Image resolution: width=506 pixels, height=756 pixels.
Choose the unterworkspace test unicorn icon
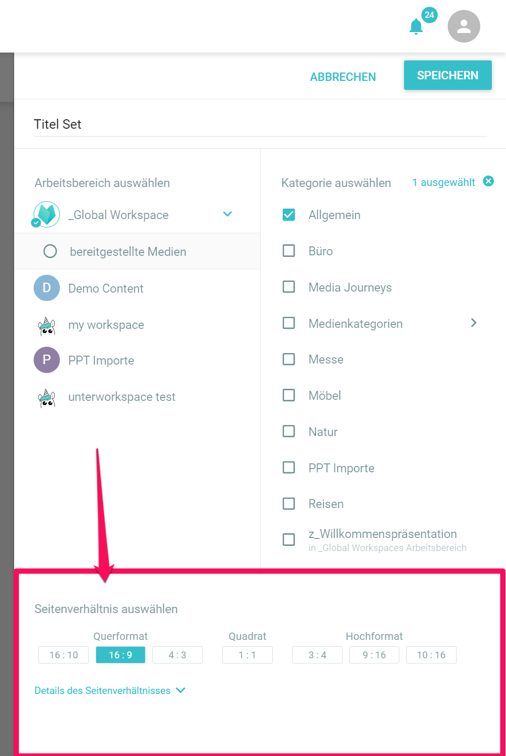[x=47, y=398]
